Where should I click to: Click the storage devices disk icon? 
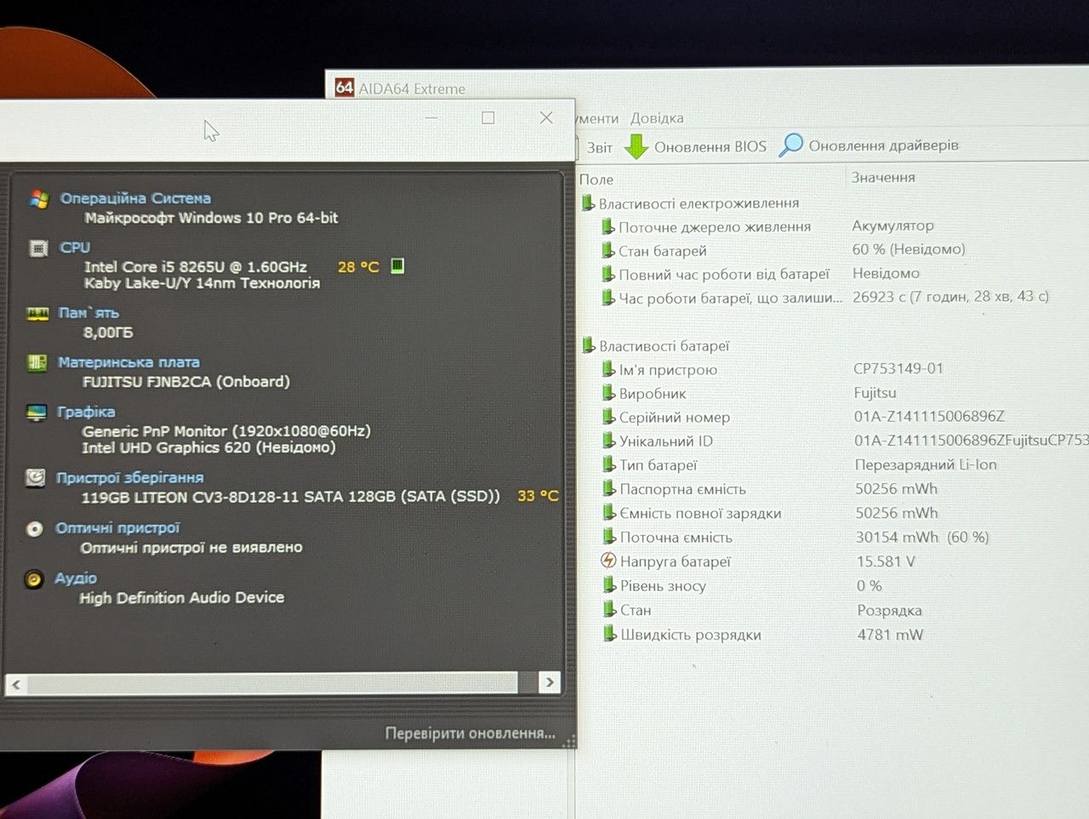36,477
